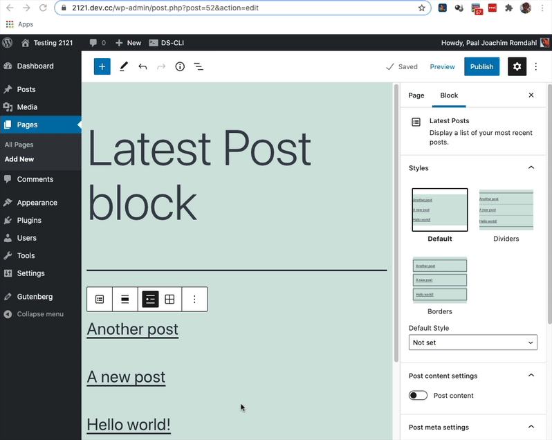The height and width of the screenshot is (440, 552).
Task: Undo the last change
Action: click(x=142, y=66)
